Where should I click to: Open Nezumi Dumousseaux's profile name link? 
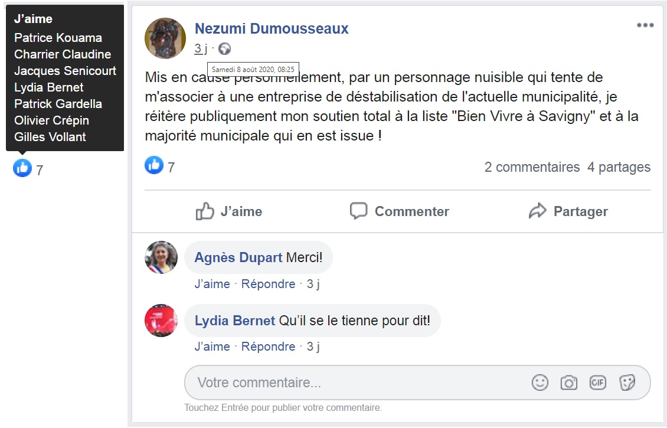tap(272, 28)
